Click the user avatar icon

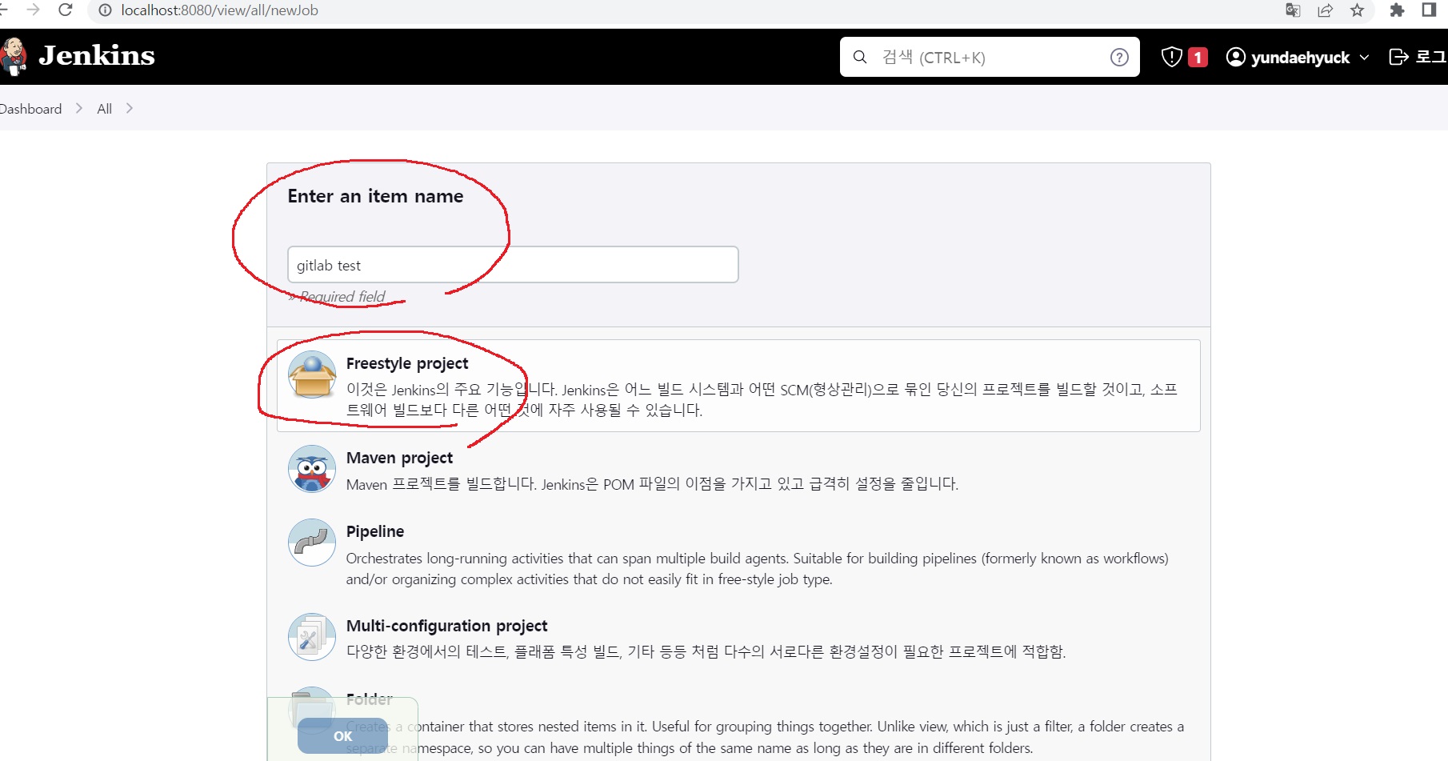point(1235,57)
